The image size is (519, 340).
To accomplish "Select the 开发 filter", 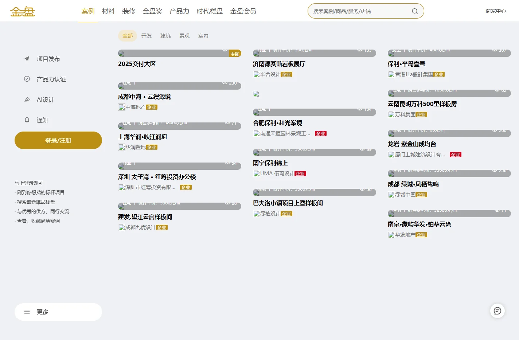I will 147,36.
